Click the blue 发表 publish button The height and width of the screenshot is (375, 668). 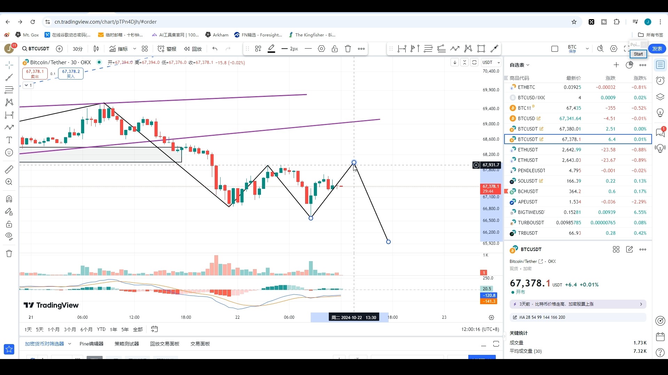tap(657, 49)
